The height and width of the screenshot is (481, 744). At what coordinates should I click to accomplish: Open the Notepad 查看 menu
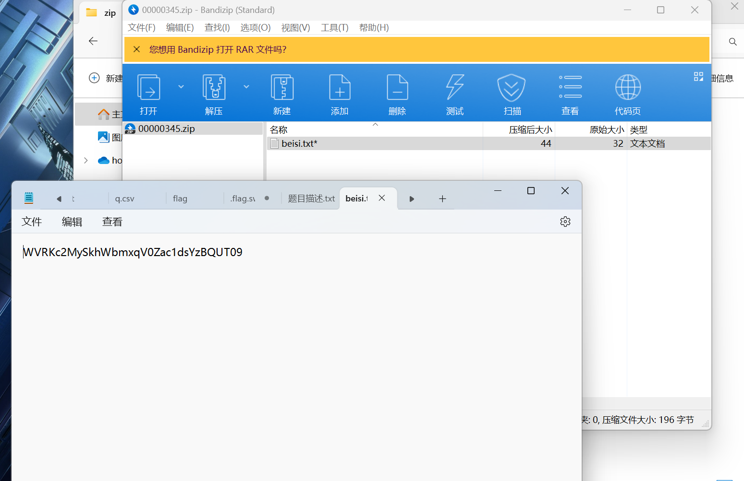[112, 222]
